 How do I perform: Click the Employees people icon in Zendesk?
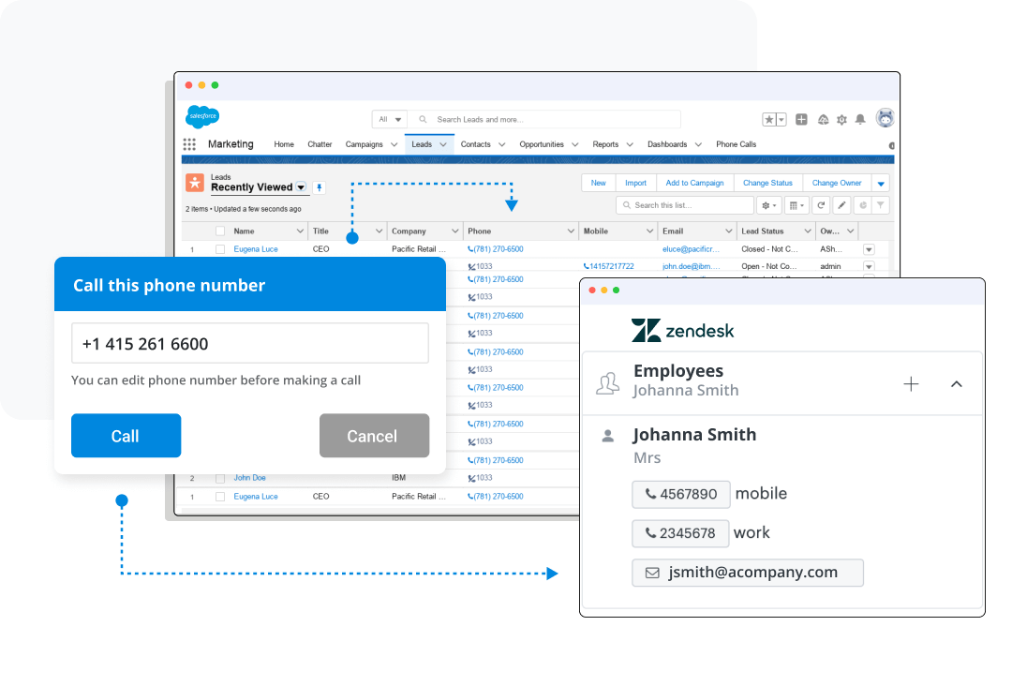tap(607, 383)
